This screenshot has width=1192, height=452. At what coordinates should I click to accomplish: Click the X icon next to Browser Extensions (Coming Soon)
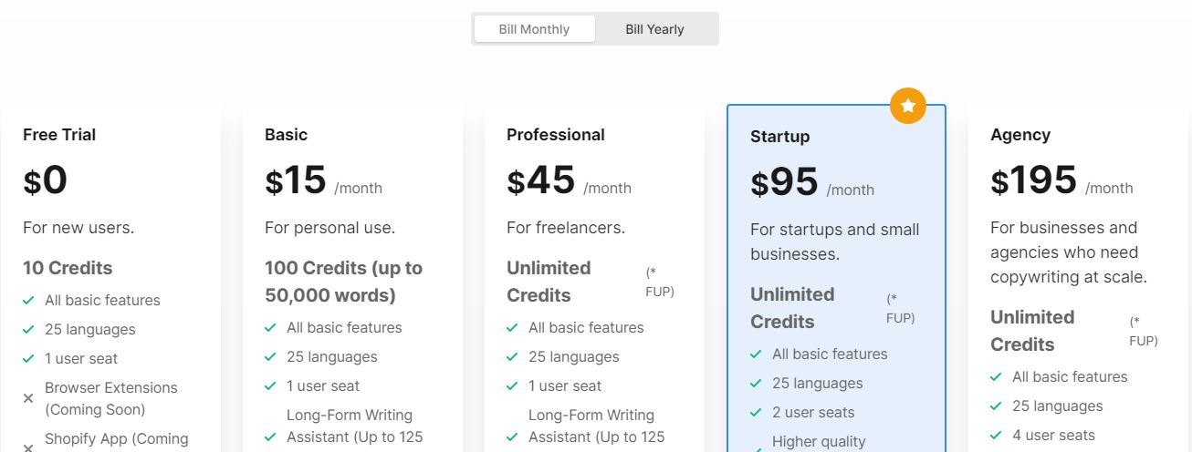click(x=28, y=398)
